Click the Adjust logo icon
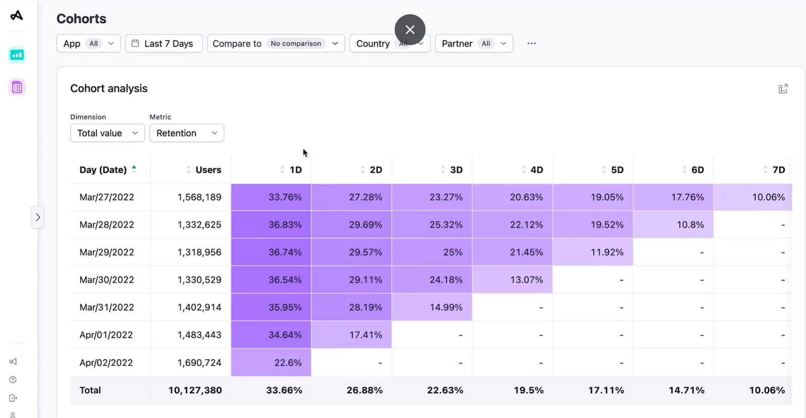This screenshot has height=418, width=806. coord(17,16)
